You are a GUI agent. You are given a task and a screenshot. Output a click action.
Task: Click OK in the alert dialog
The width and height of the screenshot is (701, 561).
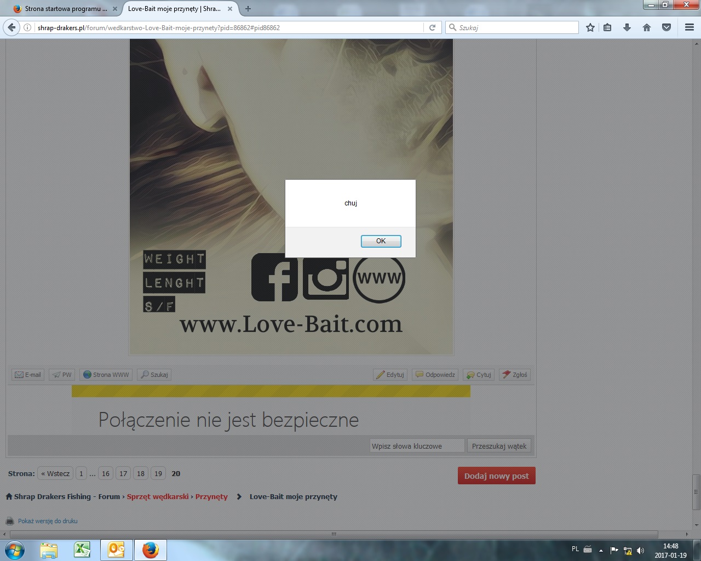click(381, 241)
